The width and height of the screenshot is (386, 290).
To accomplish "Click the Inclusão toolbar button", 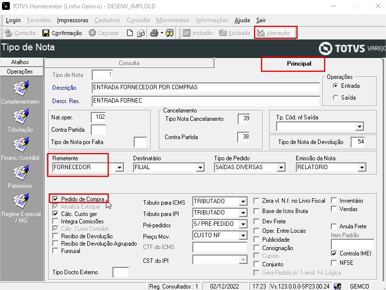I will click(x=197, y=33).
